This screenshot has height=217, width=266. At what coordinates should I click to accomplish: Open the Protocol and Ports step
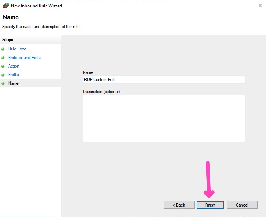point(24,58)
